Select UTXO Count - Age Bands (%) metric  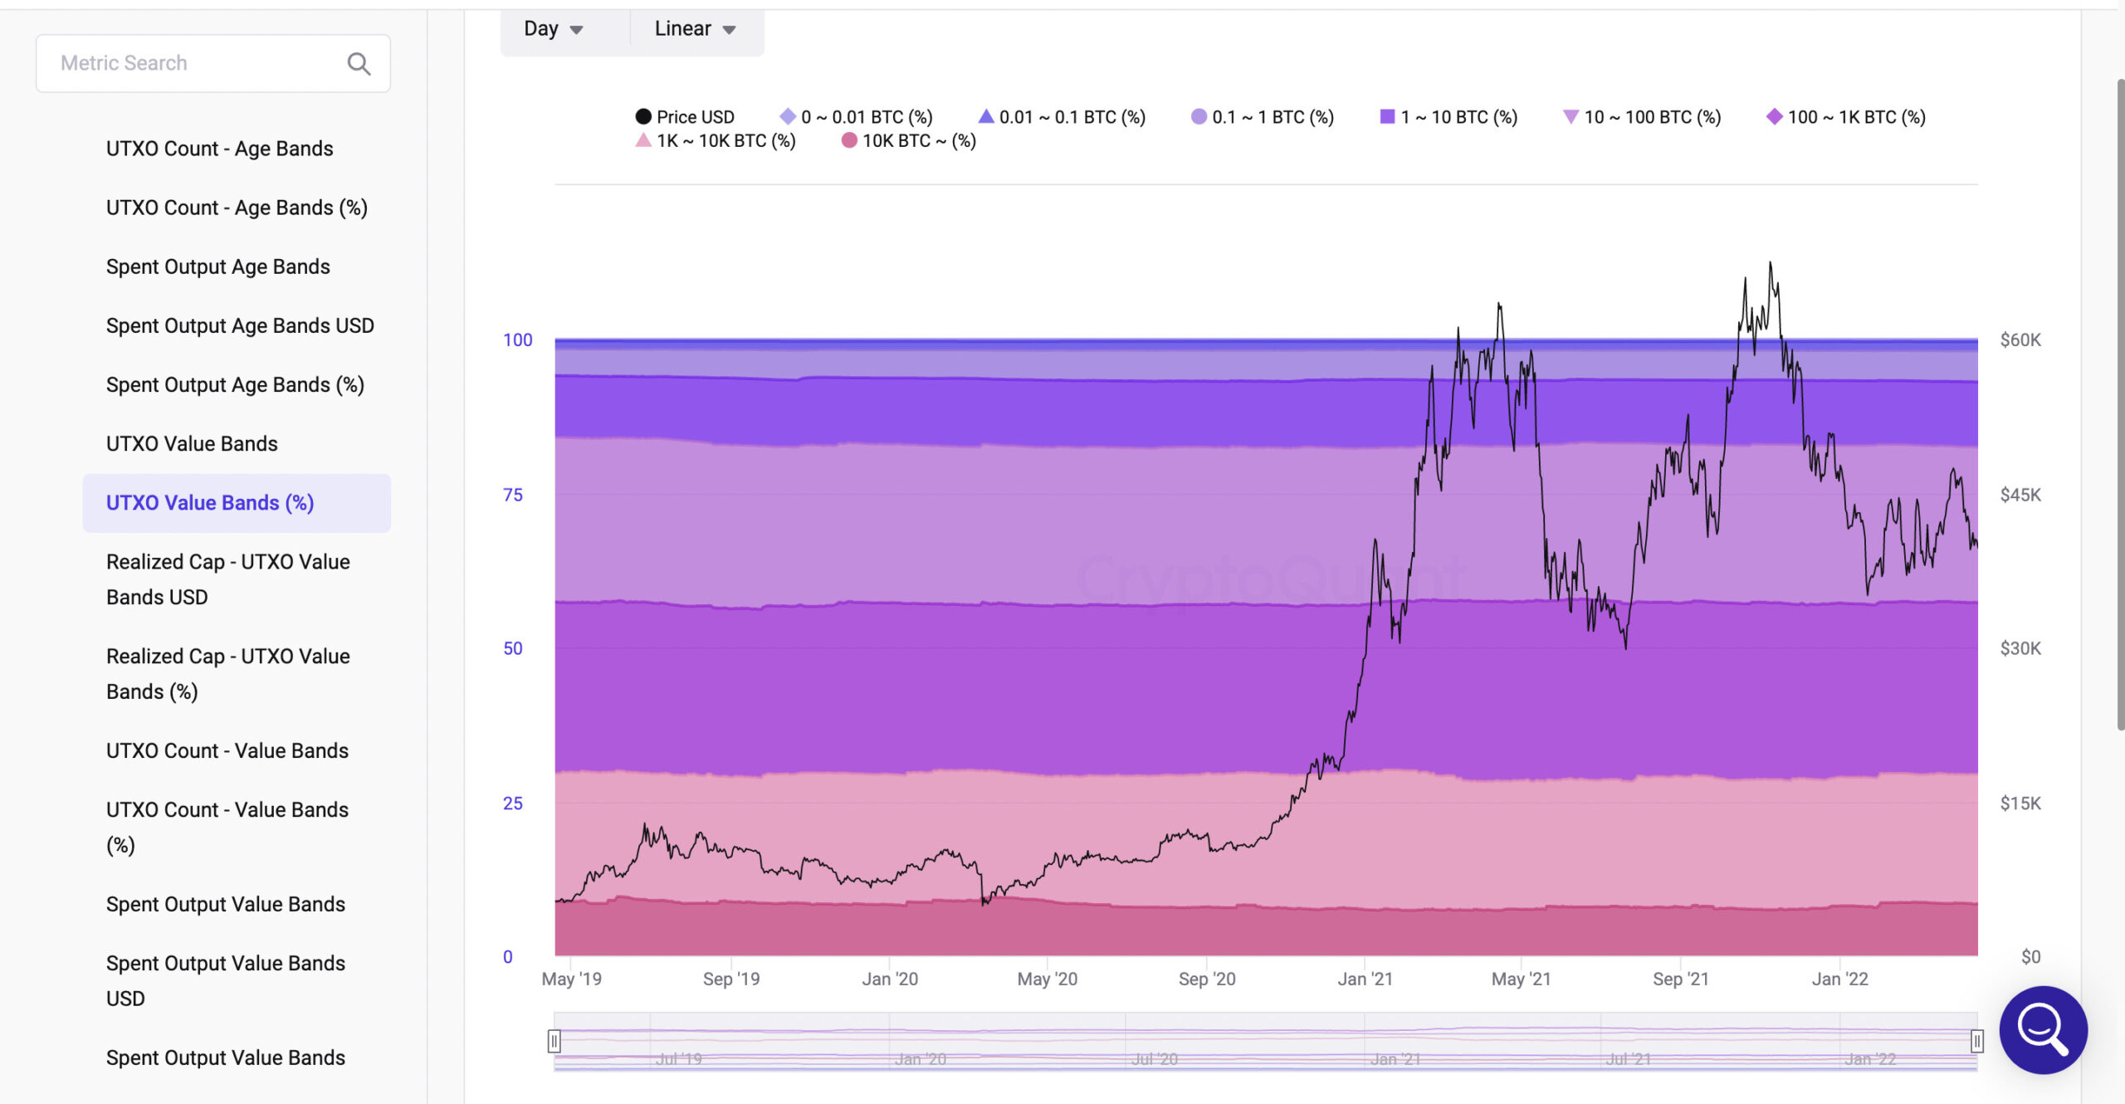click(x=237, y=208)
